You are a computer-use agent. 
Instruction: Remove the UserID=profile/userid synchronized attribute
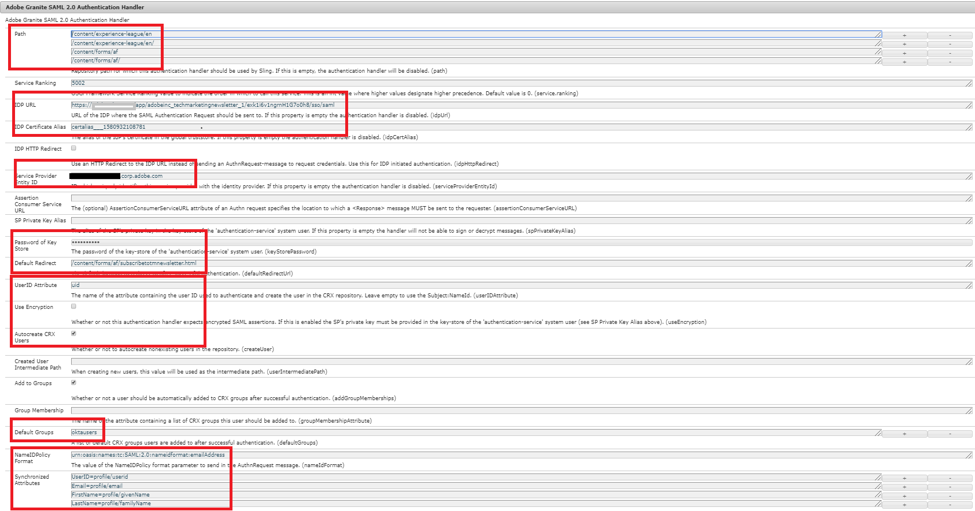(x=950, y=478)
